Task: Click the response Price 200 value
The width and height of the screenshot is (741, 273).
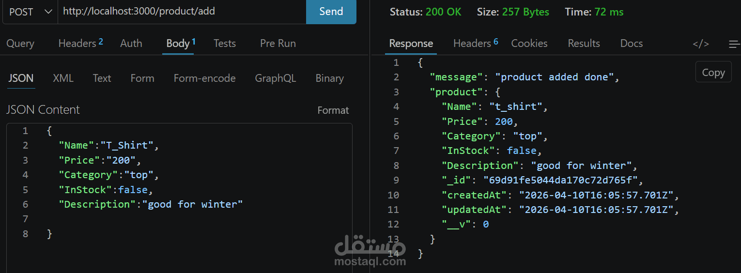Action: pyautogui.click(x=504, y=121)
